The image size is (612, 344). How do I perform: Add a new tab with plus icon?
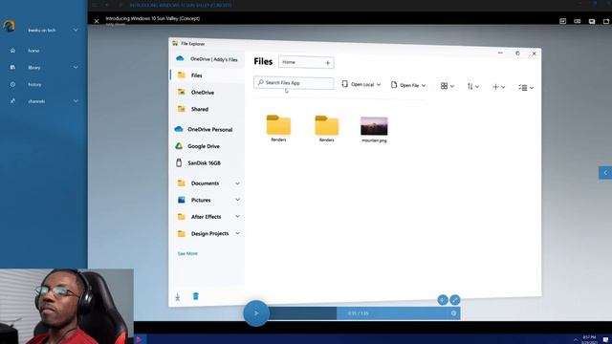point(328,63)
